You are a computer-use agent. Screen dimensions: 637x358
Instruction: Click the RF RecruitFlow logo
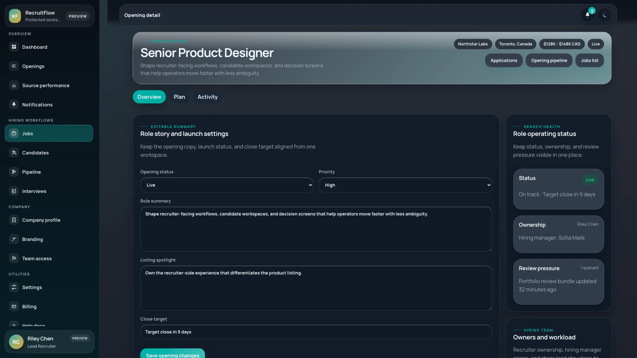coord(15,16)
